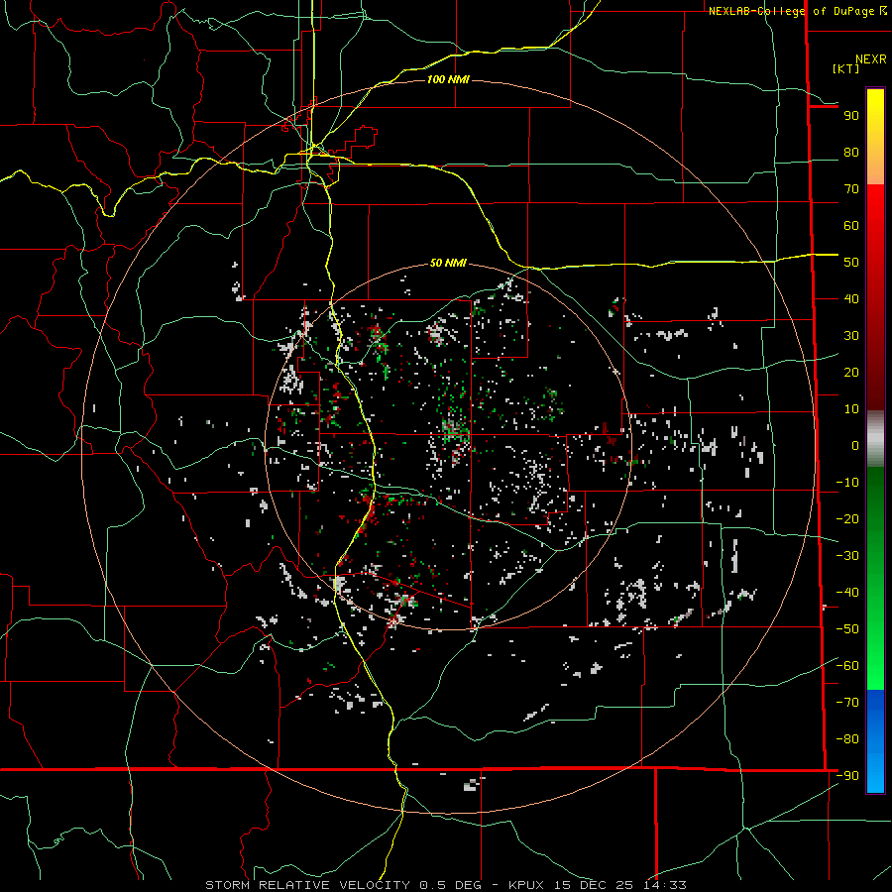Click the STORM RELATIVE VELOCITY caption text
This screenshot has height=892, width=892.
click(309, 885)
